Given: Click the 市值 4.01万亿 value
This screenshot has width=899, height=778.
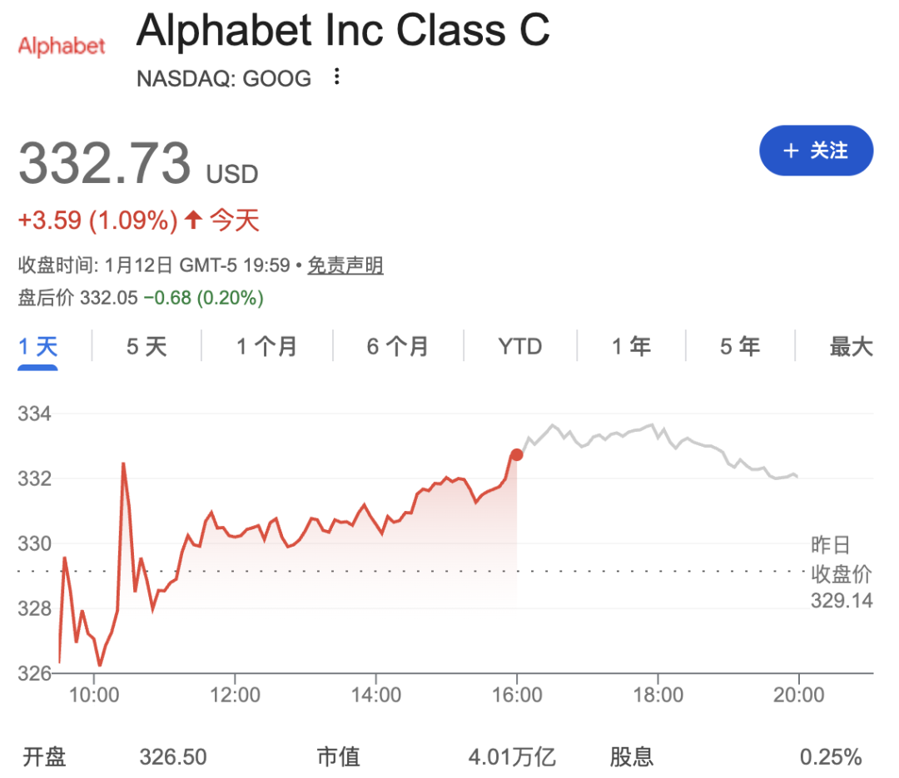Looking at the screenshot, I should coord(511,756).
